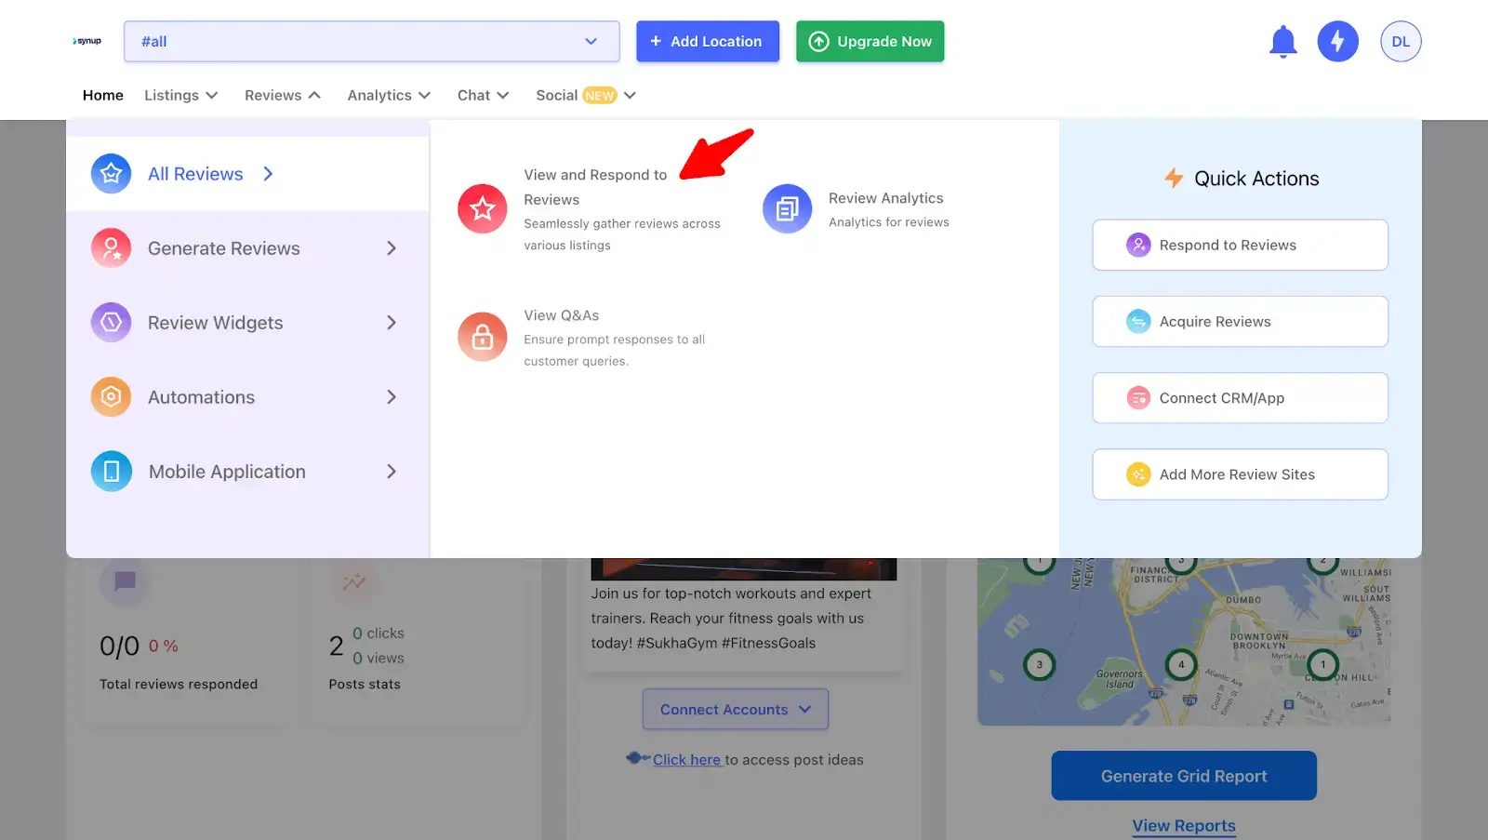
Task: Click the View Q&As lock icon
Action: pyautogui.click(x=483, y=337)
